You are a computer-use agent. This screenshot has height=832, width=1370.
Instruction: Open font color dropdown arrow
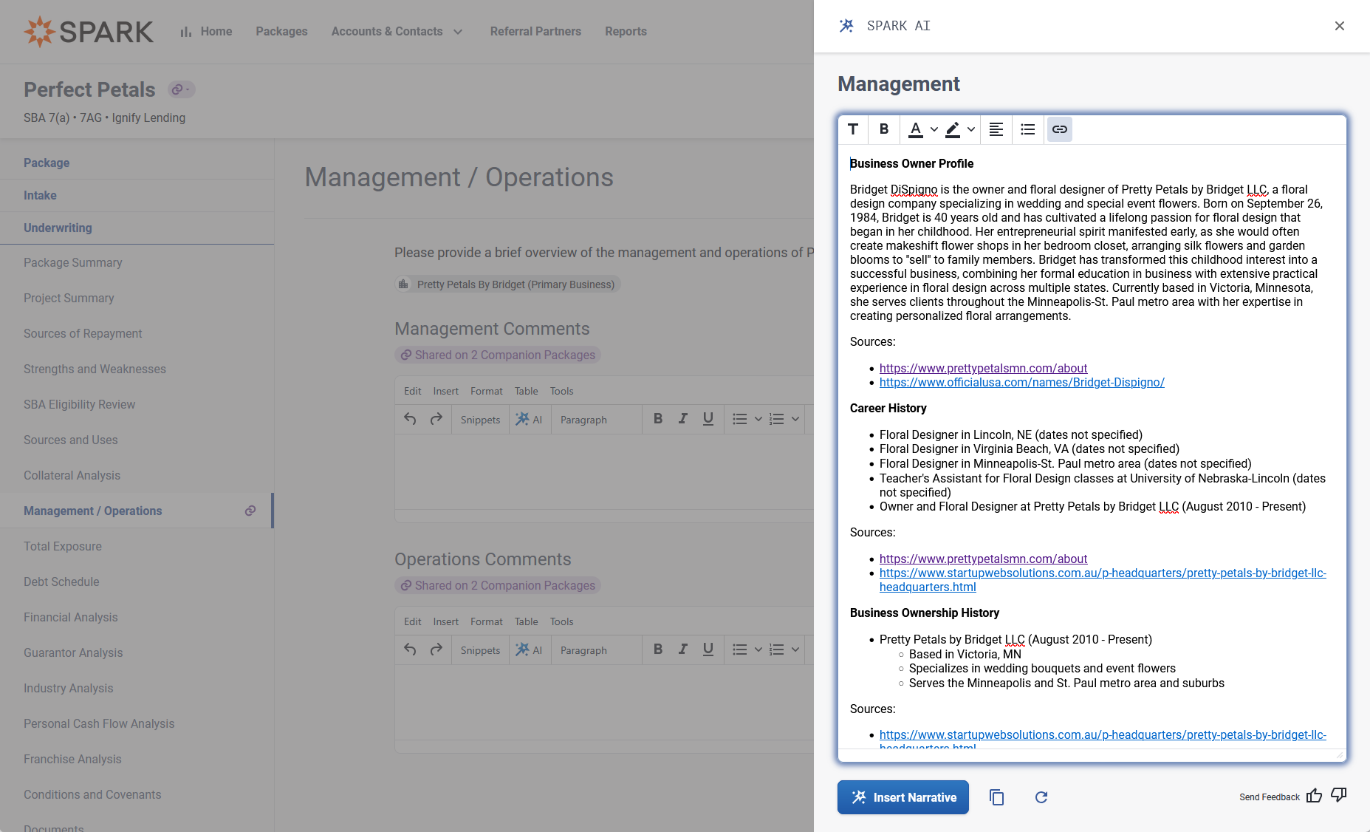click(934, 129)
